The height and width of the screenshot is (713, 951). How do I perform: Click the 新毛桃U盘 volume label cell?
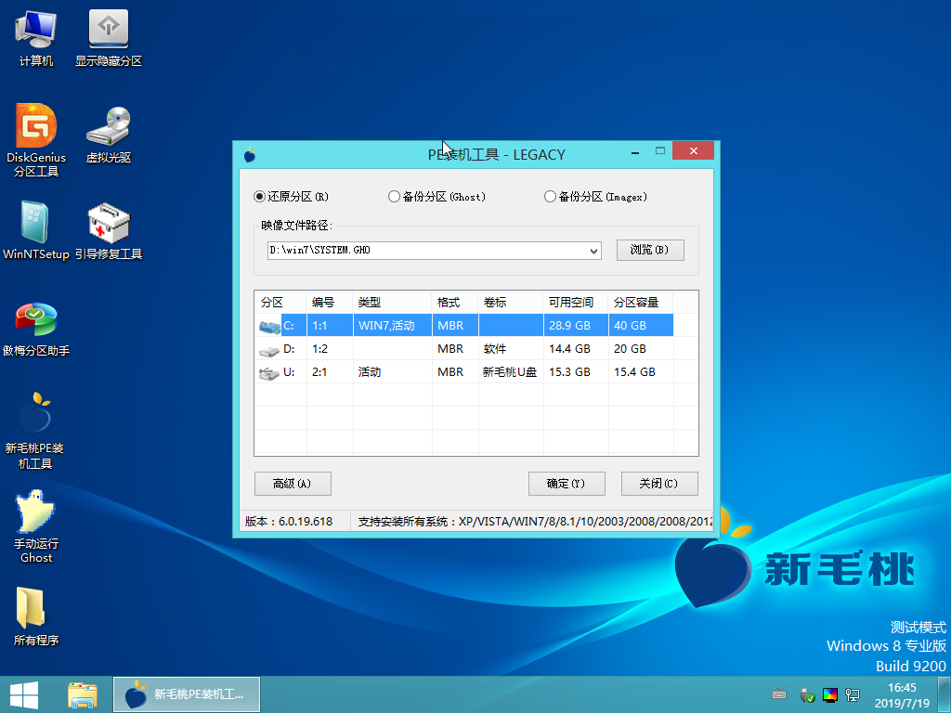(x=511, y=371)
